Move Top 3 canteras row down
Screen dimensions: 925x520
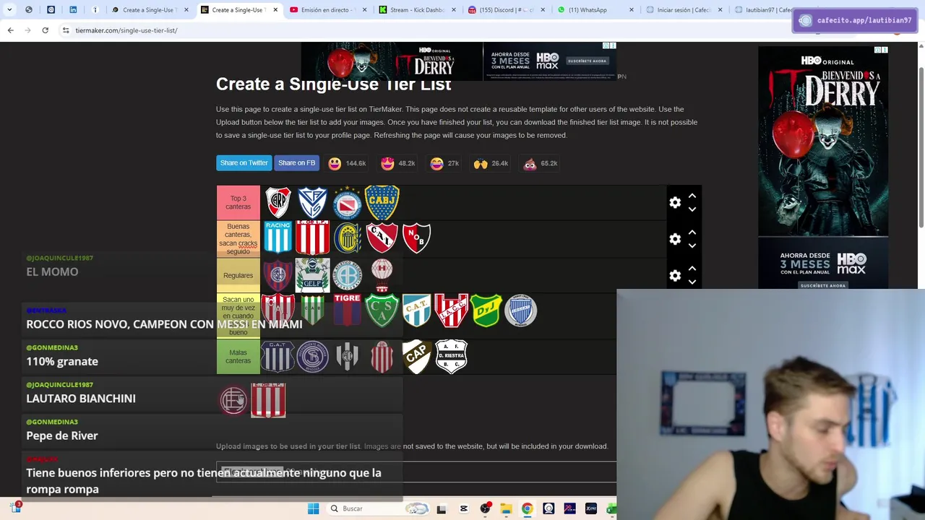click(x=692, y=209)
